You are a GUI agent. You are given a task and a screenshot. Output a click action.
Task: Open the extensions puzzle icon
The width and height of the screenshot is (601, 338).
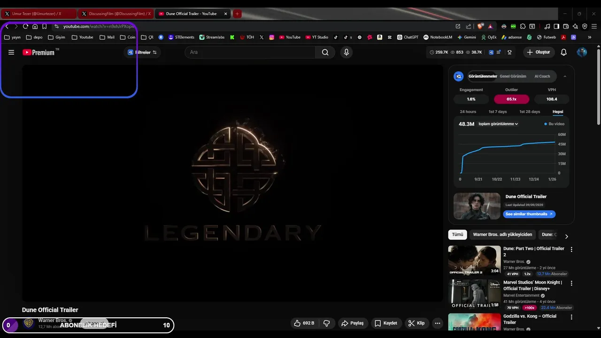pos(523,26)
